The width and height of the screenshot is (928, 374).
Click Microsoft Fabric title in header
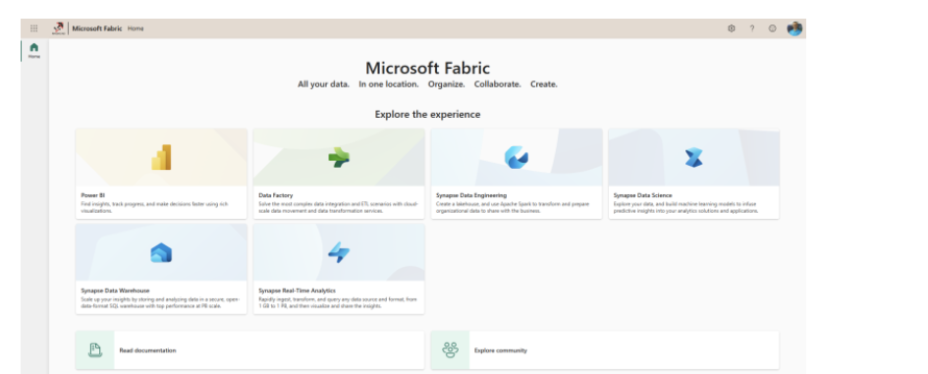[x=97, y=28]
